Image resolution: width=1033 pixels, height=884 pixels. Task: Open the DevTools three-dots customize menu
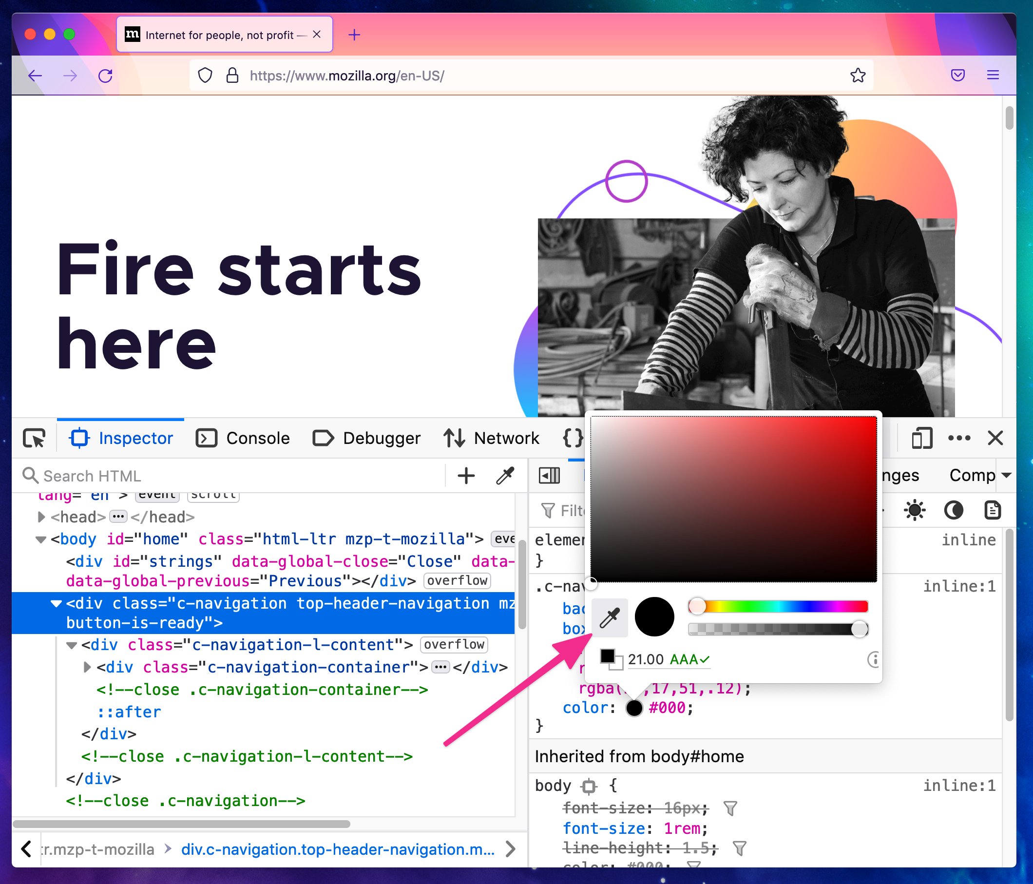[959, 438]
